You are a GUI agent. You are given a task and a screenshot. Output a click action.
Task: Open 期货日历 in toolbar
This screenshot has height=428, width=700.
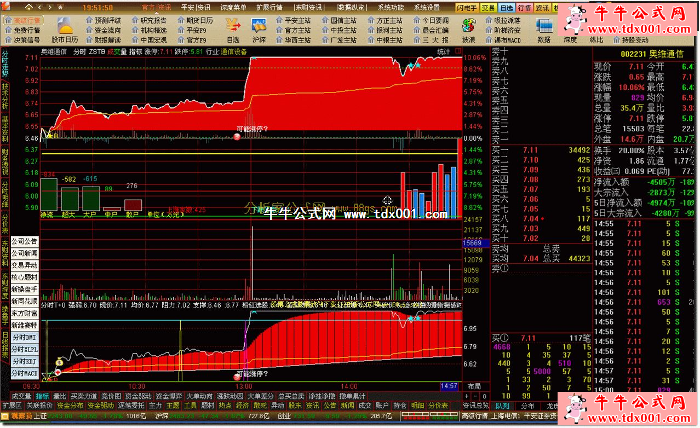(x=196, y=20)
